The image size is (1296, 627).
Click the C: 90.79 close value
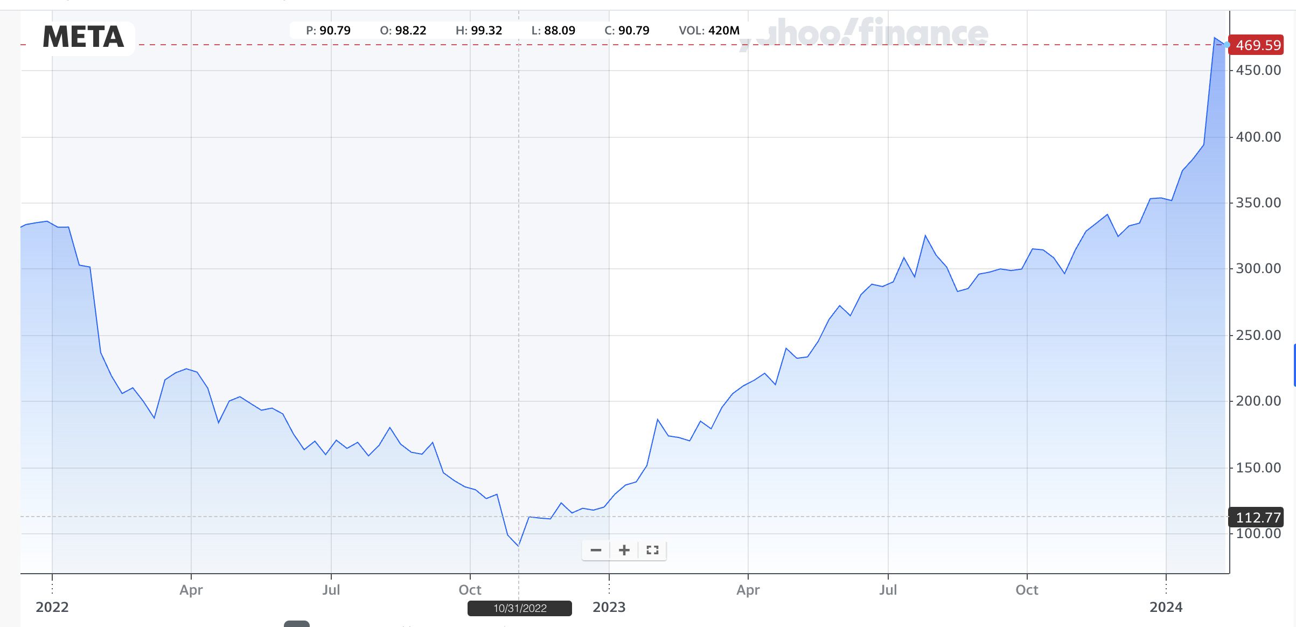pyautogui.click(x=627, y=31)
